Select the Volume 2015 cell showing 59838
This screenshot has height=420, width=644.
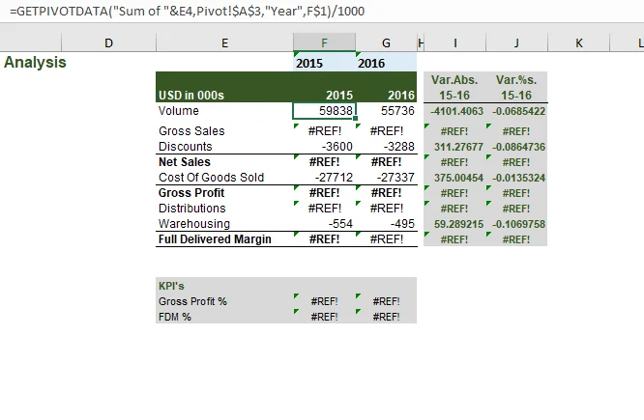coord(324,111)
